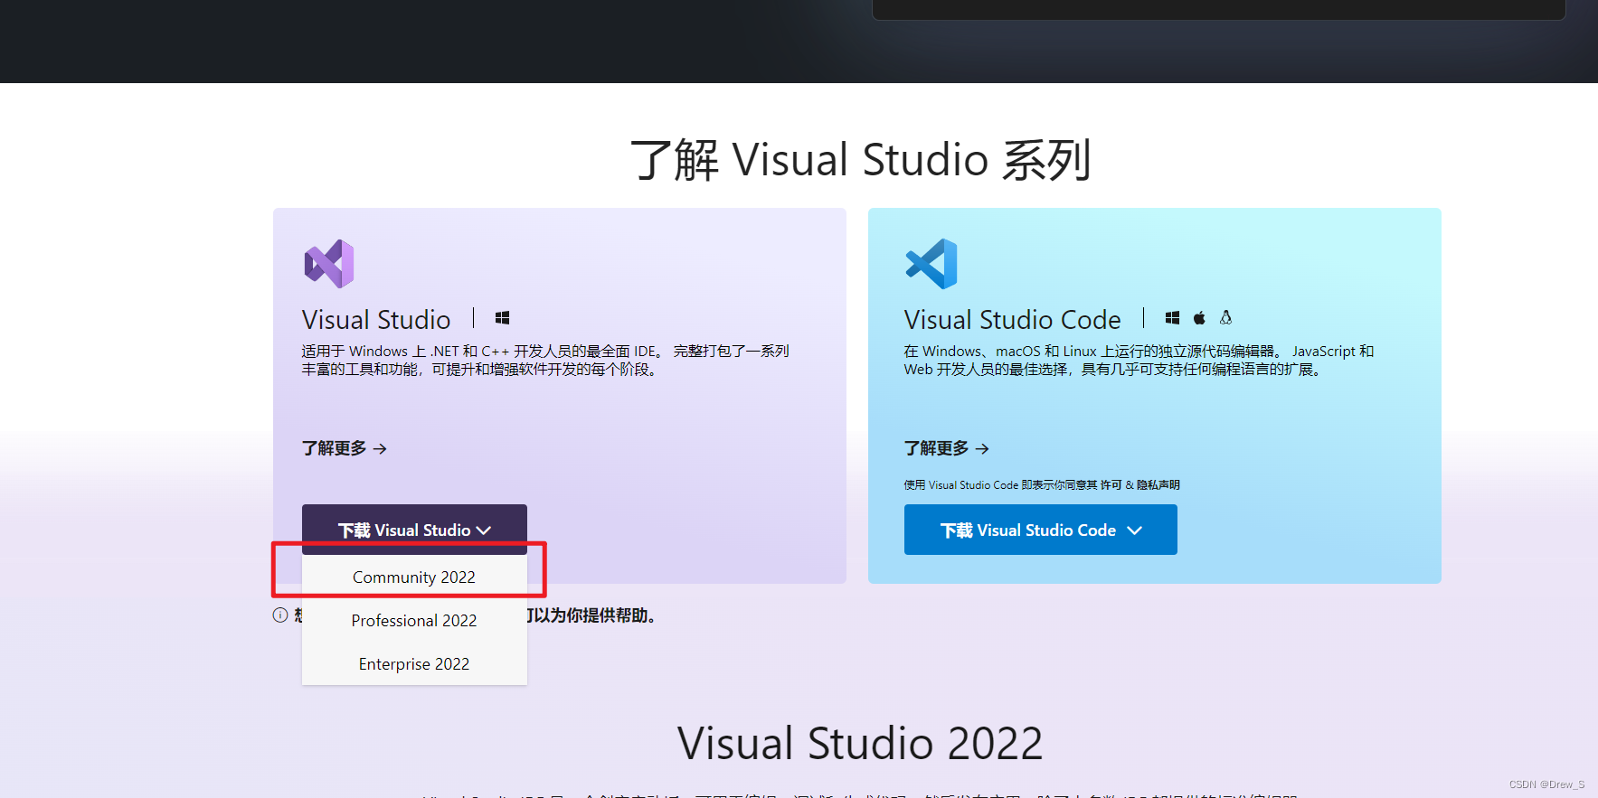Click the Linux penguin icon beside Visual Studio Code
The height and width of the screenshot is (798, 1598).
point(1225,318)
